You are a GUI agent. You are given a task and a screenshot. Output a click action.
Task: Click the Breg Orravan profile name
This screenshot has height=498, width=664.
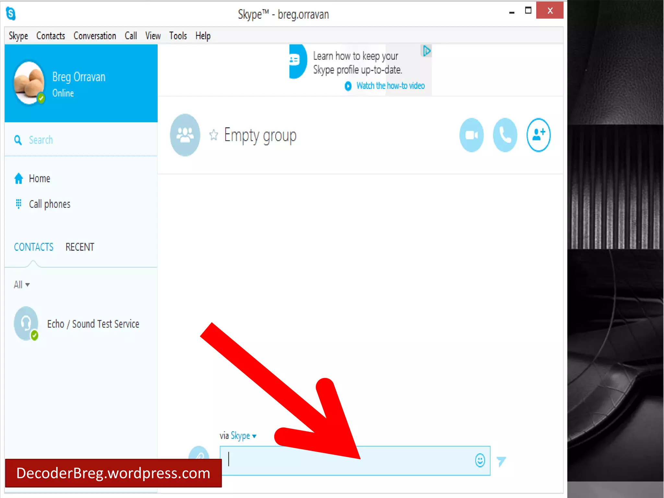pyautogui.click(x=79, y=77)
